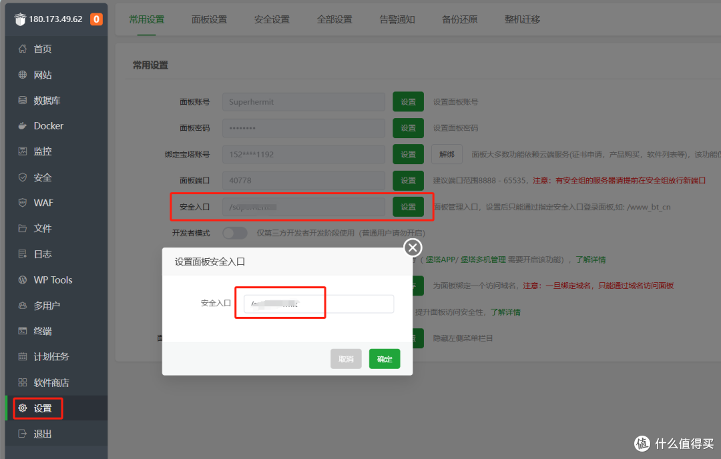
Task: Click the 计划任务 calendar icon
Action: 23,356
